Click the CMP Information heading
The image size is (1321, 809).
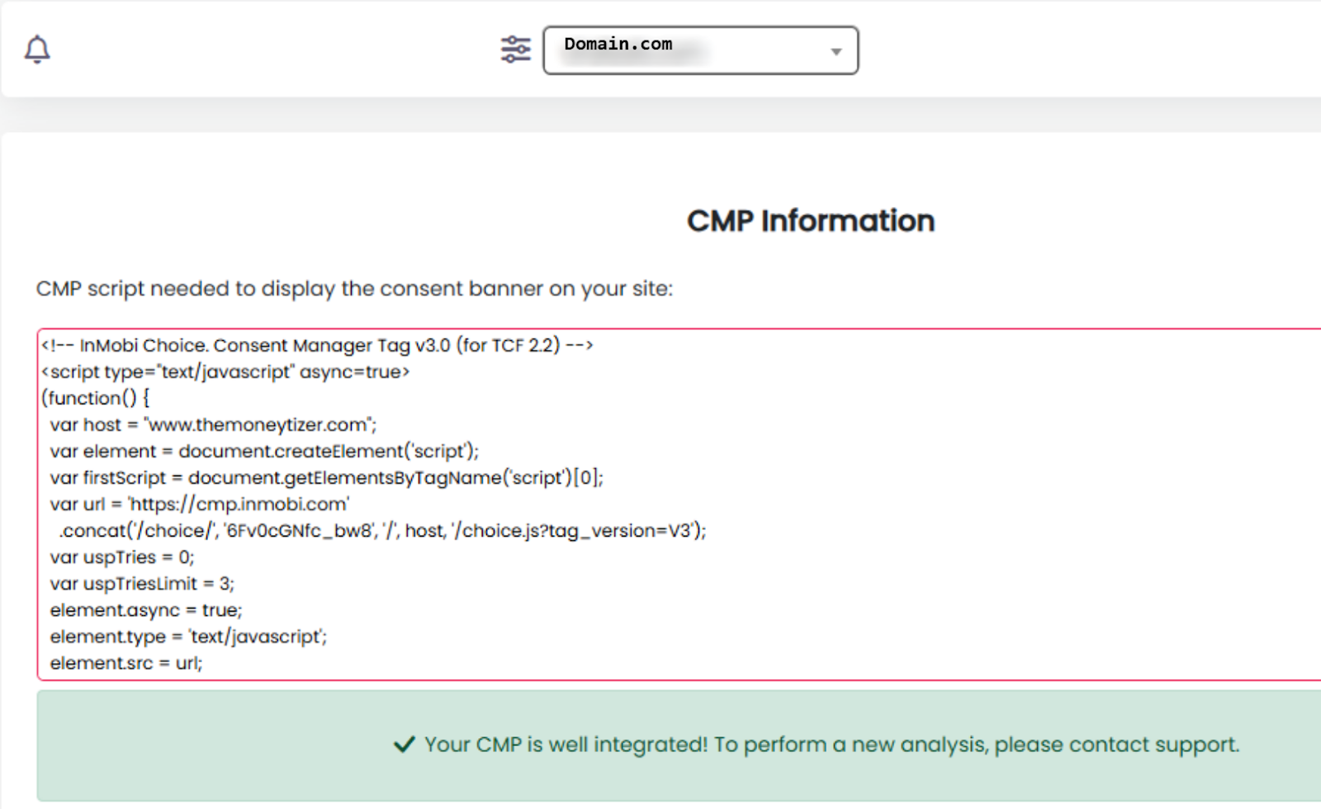[x=810, y=220]
